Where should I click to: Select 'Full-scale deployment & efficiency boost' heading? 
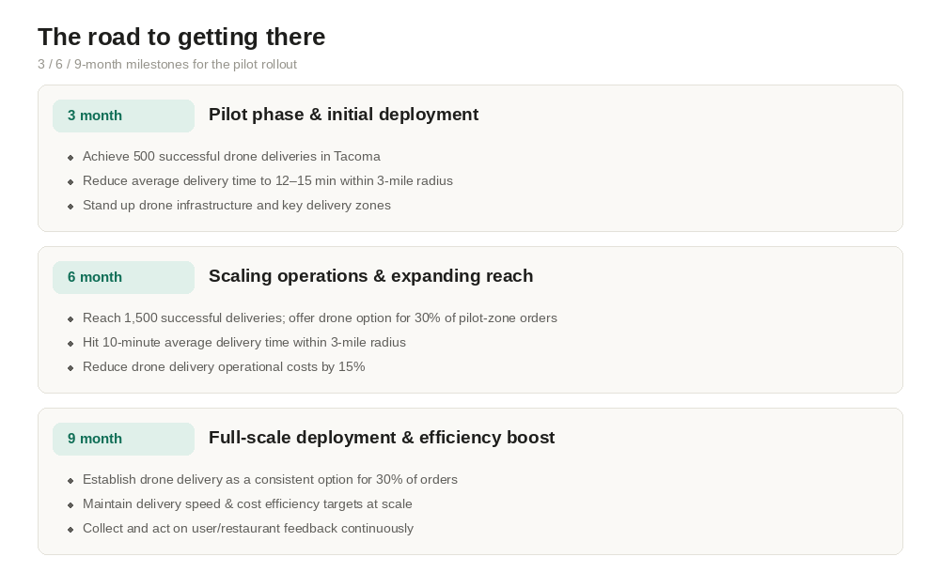[x=382, y=438]
